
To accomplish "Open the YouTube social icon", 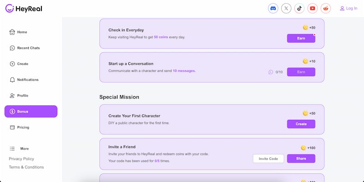I will click(x=313, y=8).
